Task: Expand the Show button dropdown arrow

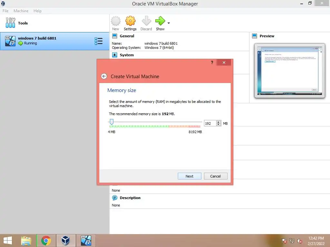Action: (x=169, y=23)
